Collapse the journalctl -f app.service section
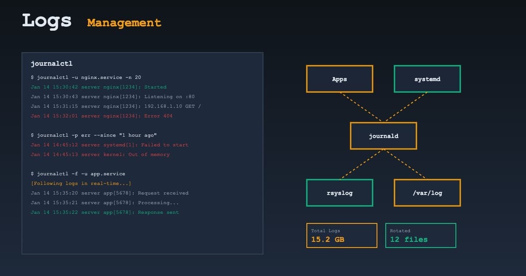 point(78,173)
